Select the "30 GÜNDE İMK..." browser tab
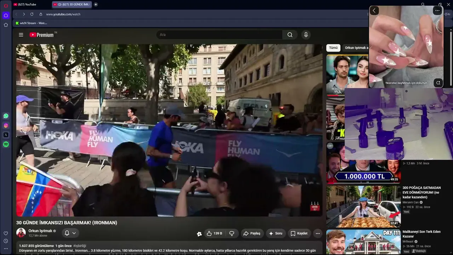This screenshot has height=255, width=453. [x=72, y=5]
